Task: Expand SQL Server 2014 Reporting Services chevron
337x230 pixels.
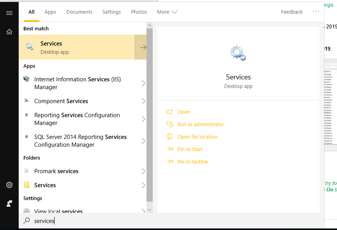Action: pyautogui.click(x=143, y=141)
